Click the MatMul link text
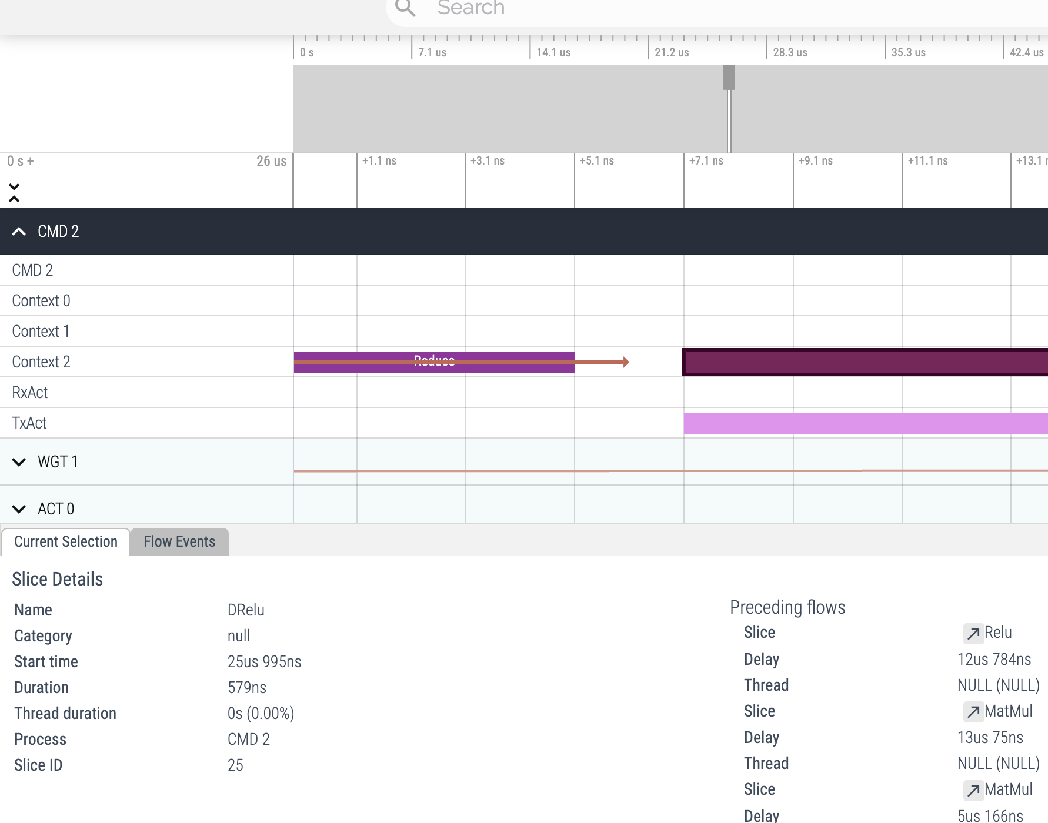The height and width of the screenshot is (823, 1048). (1008, 711)
